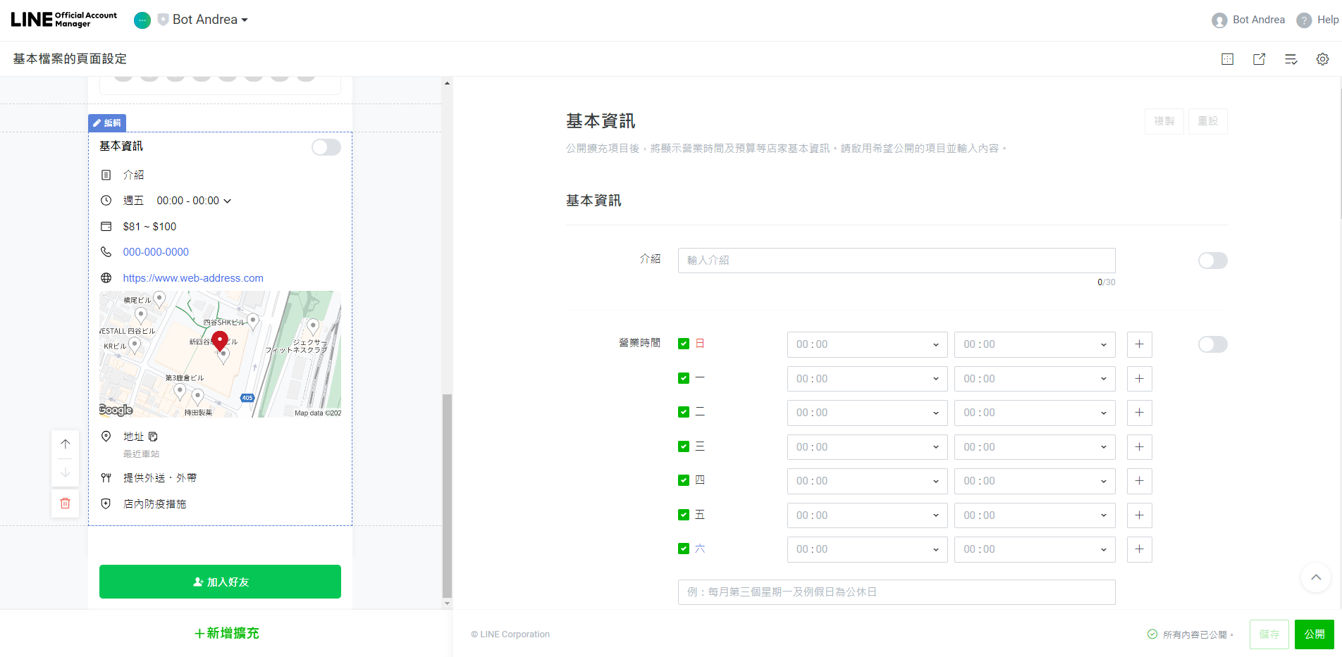Click the 編輯 pencil badge on the preview

(x=107, y=123)
